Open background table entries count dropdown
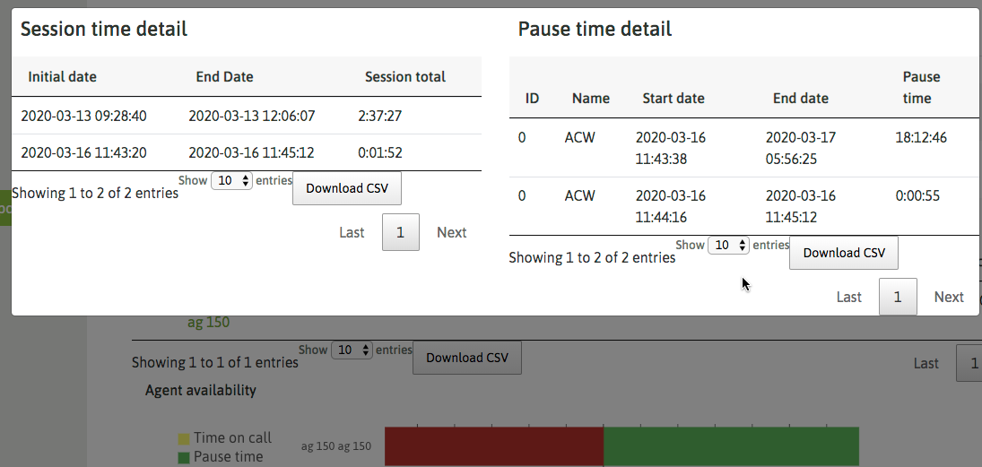 click(x=352, y=350)
